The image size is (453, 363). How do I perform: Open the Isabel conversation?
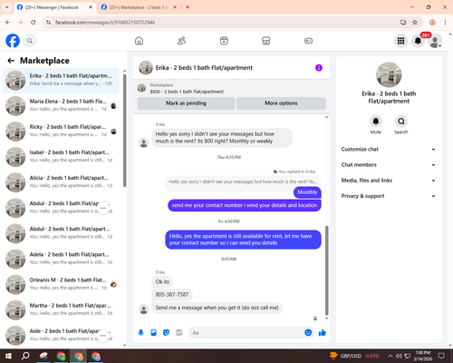61,157
